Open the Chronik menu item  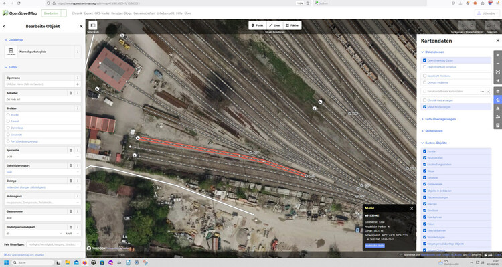[x=77, y=13]
